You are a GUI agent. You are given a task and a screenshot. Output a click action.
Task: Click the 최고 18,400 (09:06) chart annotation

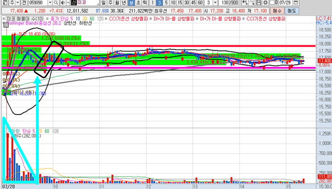(36, 34)
